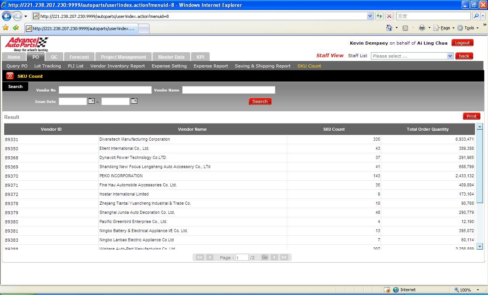This screenshot has height=295, width=488.
Task: Click the browser Stop loading icon
Action: click(389, 16)
